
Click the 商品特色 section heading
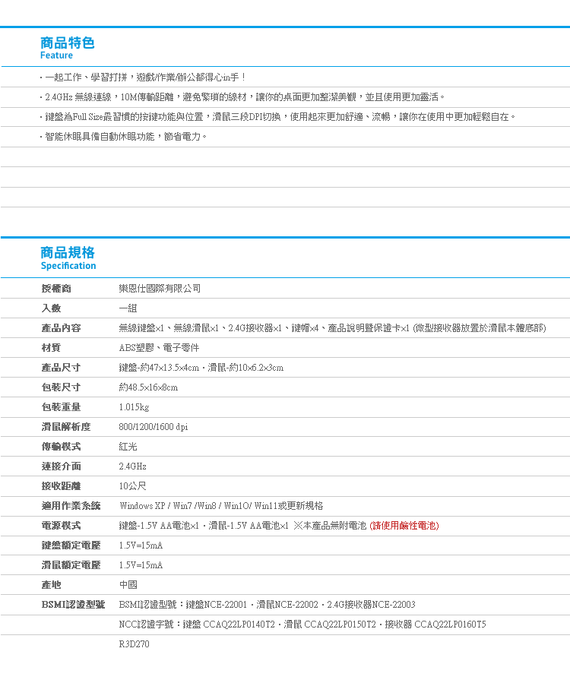tap(68, 43)
